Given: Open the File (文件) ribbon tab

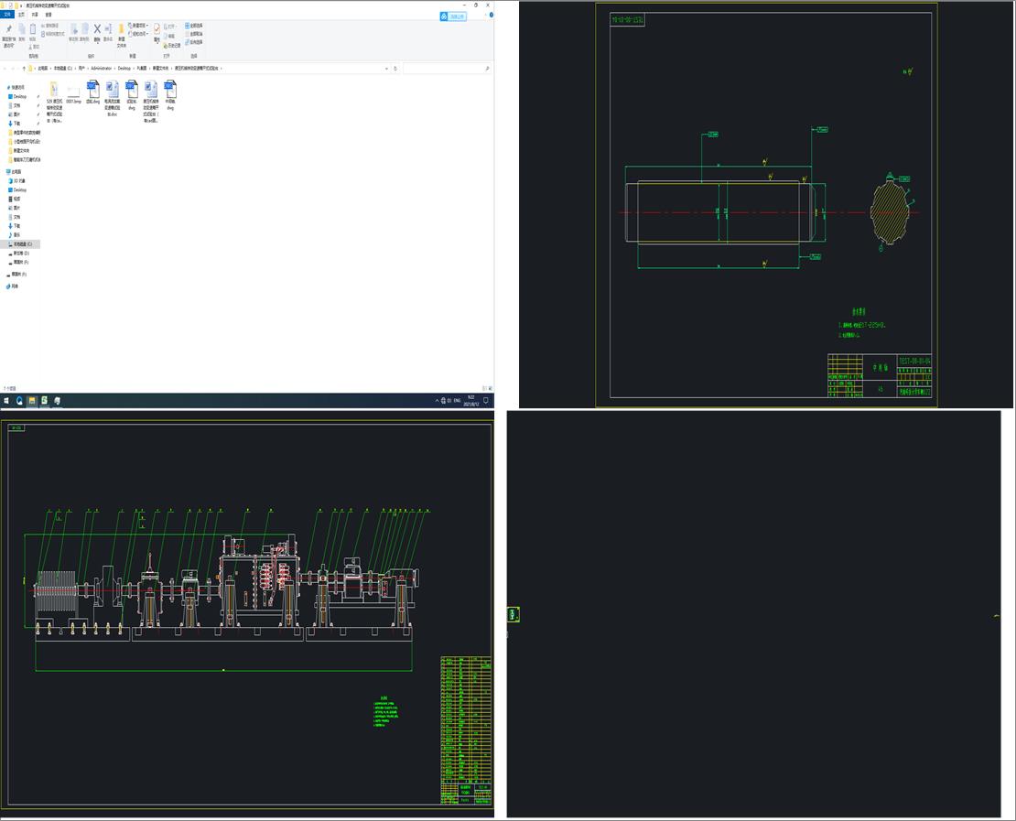Looking at the screenshot, I should [7, 15].
